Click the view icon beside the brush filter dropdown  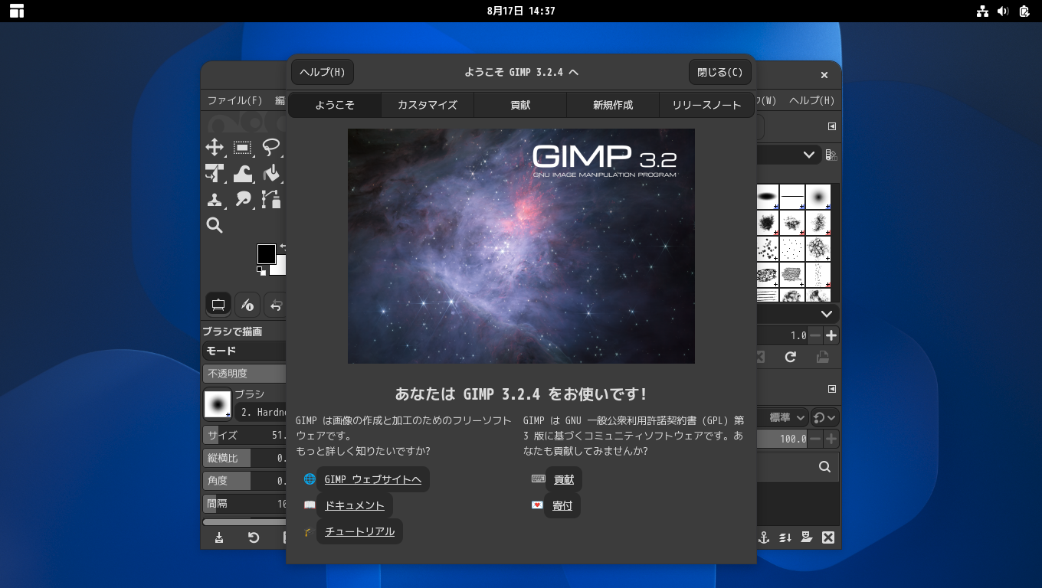831,155
